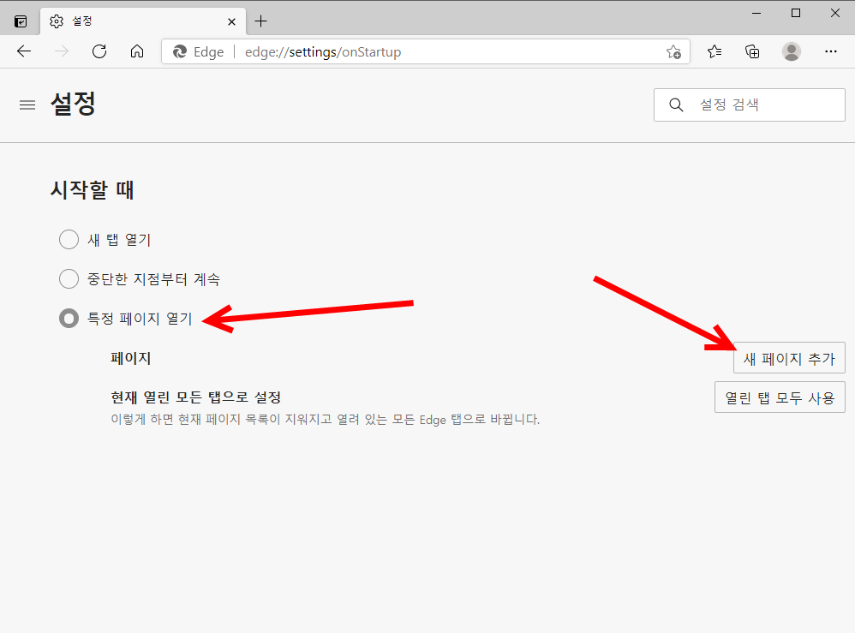Image resolution: width=855 pixels, height=633 pixels.
Task: Close the Edge window
Action: click(x=834, y=13)
